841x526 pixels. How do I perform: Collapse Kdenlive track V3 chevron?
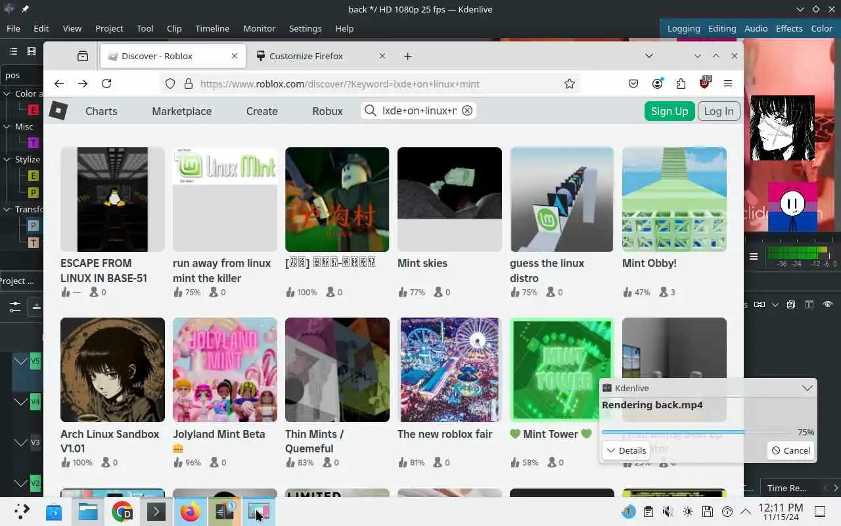(20, 442)
